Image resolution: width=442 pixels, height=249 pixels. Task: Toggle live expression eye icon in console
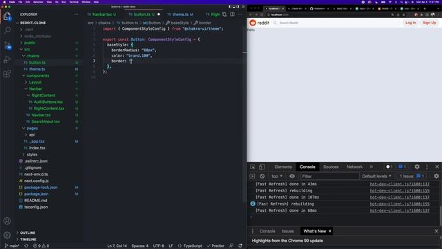tap(292, 176)
